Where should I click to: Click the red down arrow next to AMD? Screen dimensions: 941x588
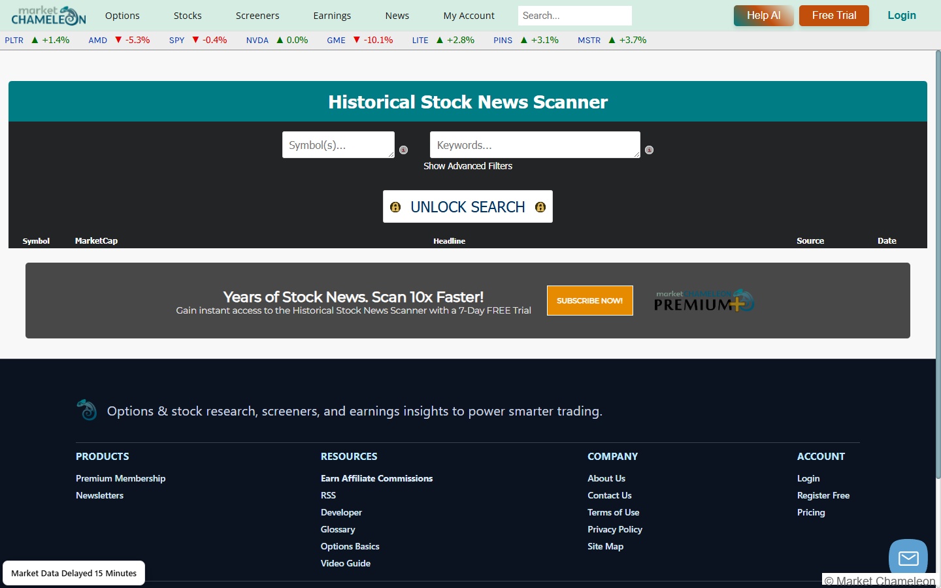coord(118,40)
